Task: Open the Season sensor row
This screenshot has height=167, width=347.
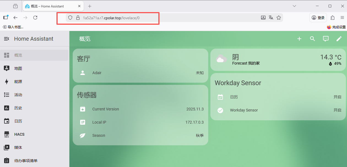Action: pyautogui.click(x=140, y=135)
